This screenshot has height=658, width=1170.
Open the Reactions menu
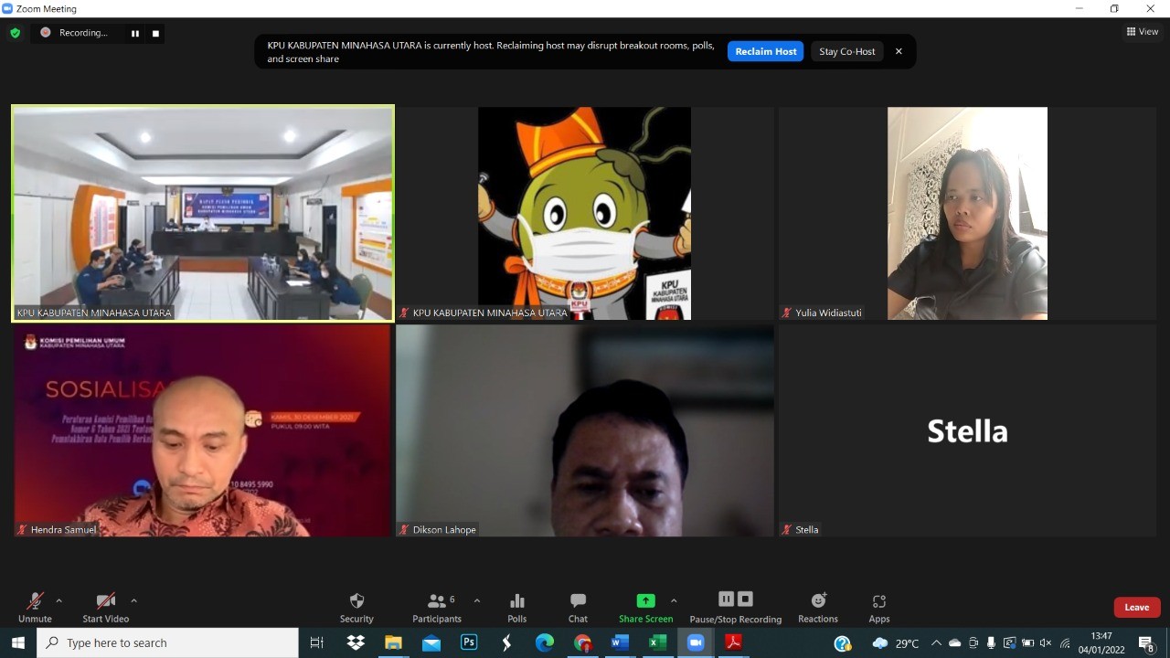click(818, 607)
